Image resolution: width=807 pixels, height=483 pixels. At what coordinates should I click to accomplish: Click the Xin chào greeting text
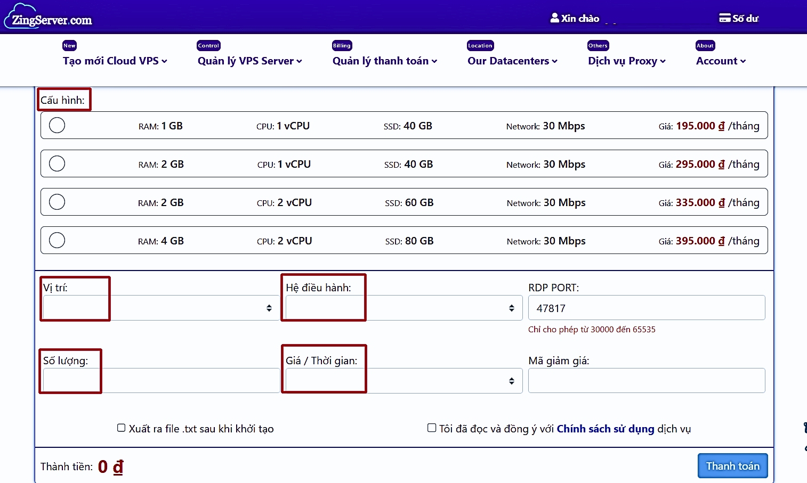pos(580,19)
